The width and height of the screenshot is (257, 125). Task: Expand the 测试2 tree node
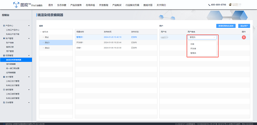click(43, 48)
